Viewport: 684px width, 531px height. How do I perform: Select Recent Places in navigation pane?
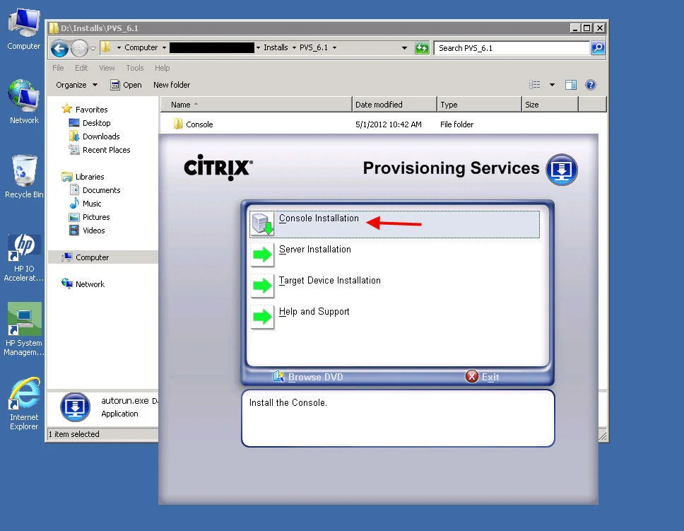tap(106, 150)
